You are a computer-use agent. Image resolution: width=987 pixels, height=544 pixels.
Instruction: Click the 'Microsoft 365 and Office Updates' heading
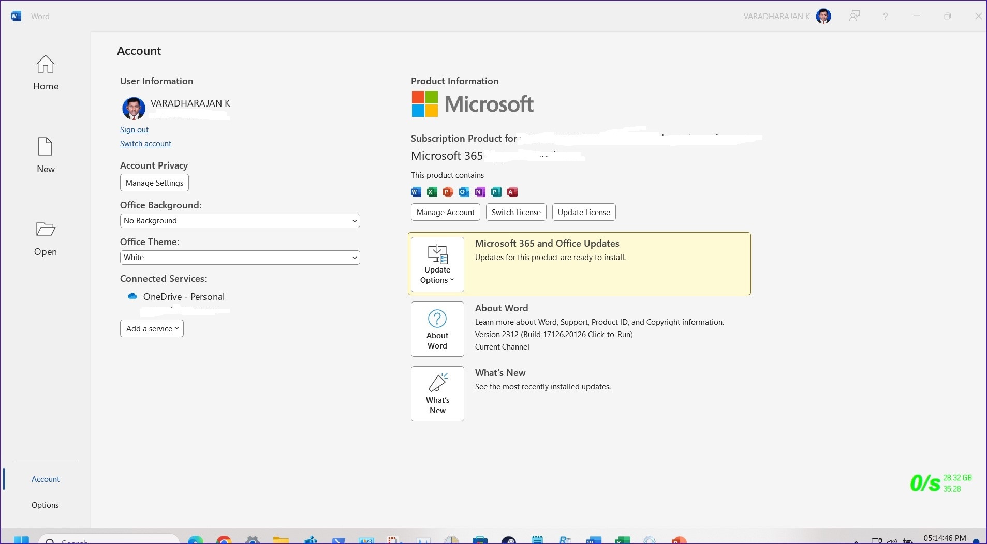(x=547, y=244)
